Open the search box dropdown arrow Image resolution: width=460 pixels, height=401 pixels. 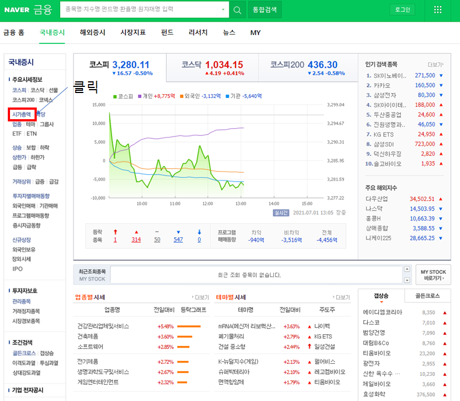point(223,9)
